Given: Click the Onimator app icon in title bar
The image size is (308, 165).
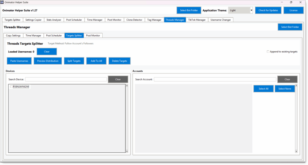Looking at the screenshot, I should coord(2,2).
